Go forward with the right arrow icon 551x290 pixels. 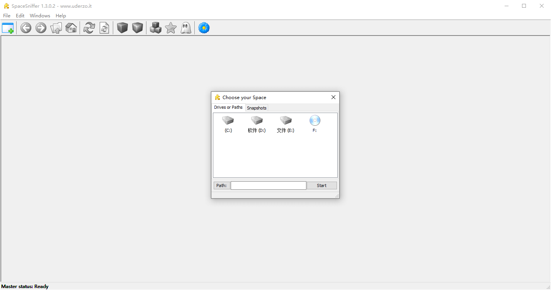pos(41,28)
